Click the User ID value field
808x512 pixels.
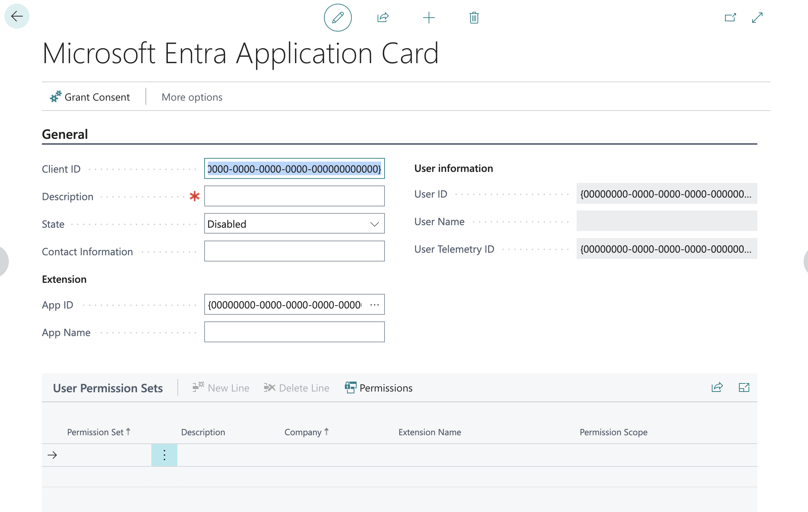click(x=667, y=194)
